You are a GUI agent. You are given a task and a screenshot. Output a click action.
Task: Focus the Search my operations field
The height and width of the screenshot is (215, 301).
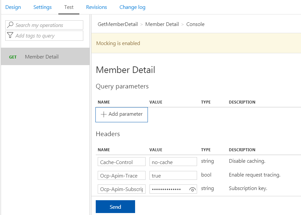(x=44, y=25)
